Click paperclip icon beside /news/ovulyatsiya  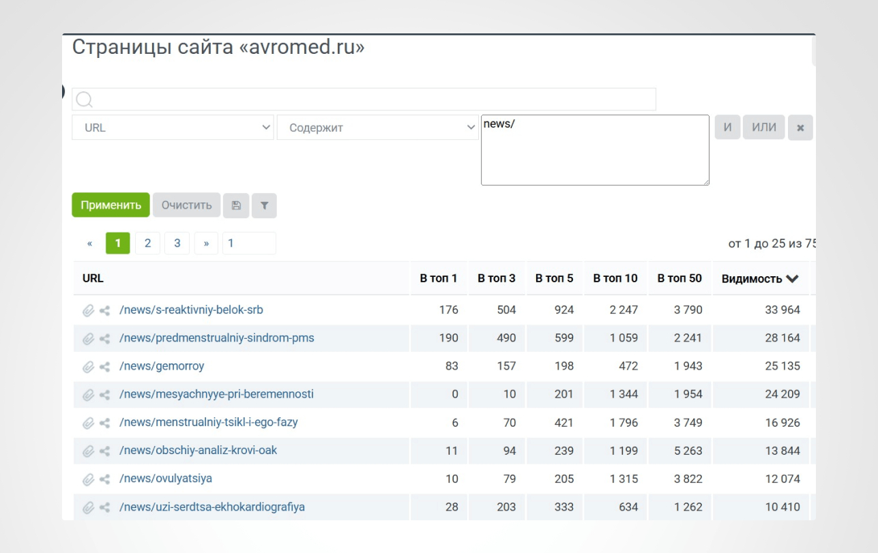[88, 479]
